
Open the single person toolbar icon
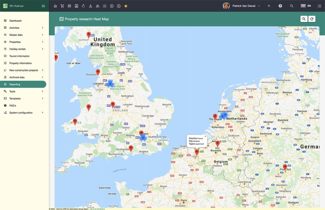coord(91,6)
